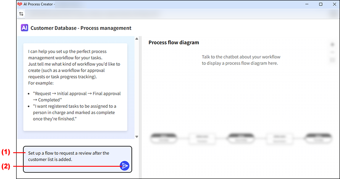Viewport: 340px width, 179px height.
Task: Click the faded zoom-out minus icon
Action: pyautogui.click(x=332, y=52)
